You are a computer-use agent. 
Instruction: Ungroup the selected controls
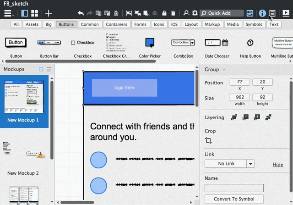[138, 13]
